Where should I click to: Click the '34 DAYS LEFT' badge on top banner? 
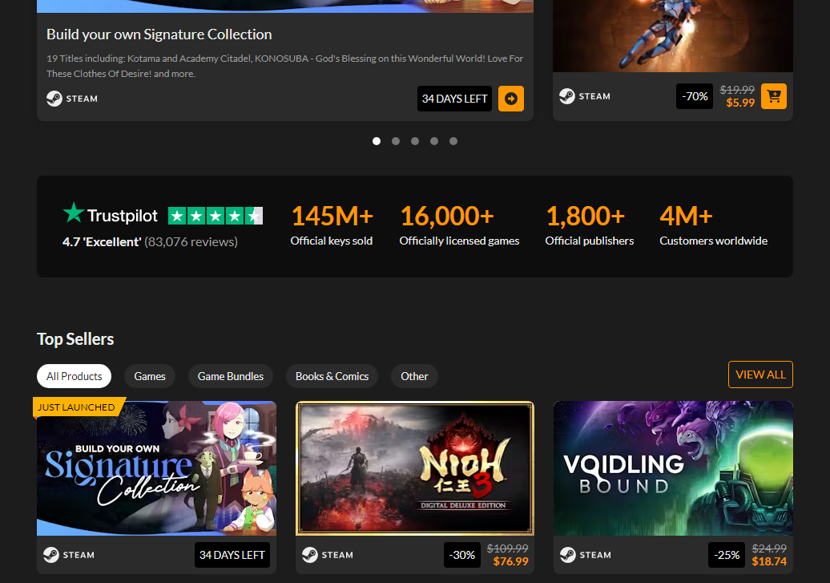455,99
